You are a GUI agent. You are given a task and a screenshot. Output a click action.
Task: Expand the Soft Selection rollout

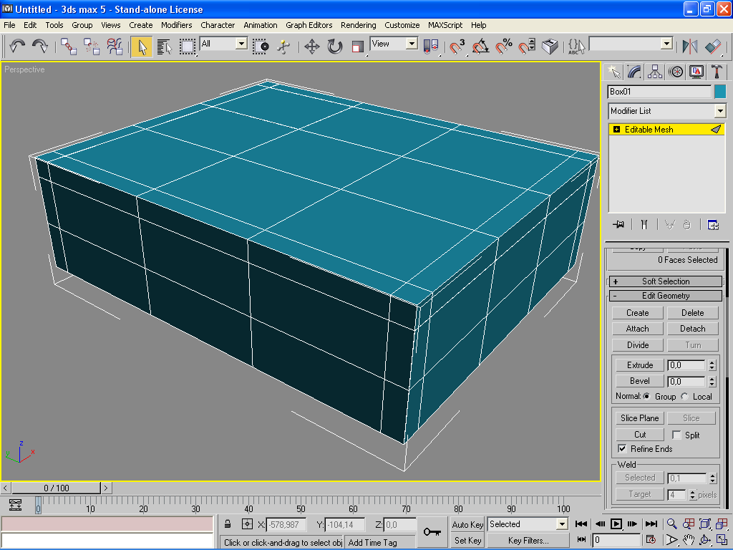665,281
